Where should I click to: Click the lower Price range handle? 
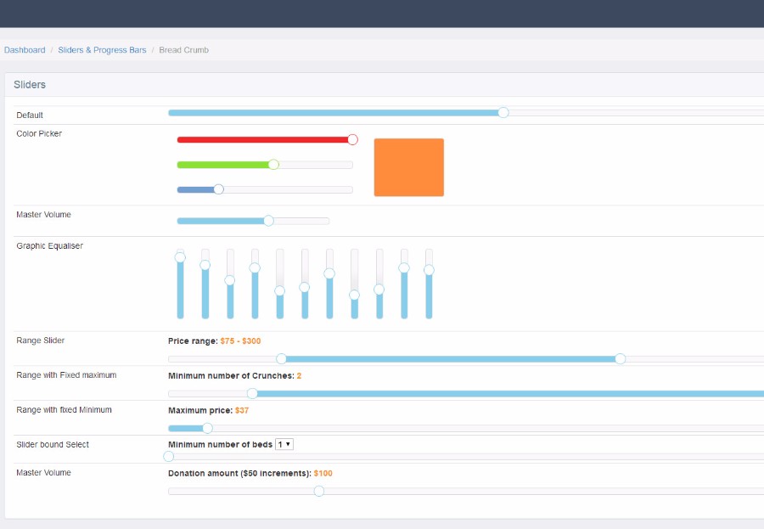coord(281,359)
